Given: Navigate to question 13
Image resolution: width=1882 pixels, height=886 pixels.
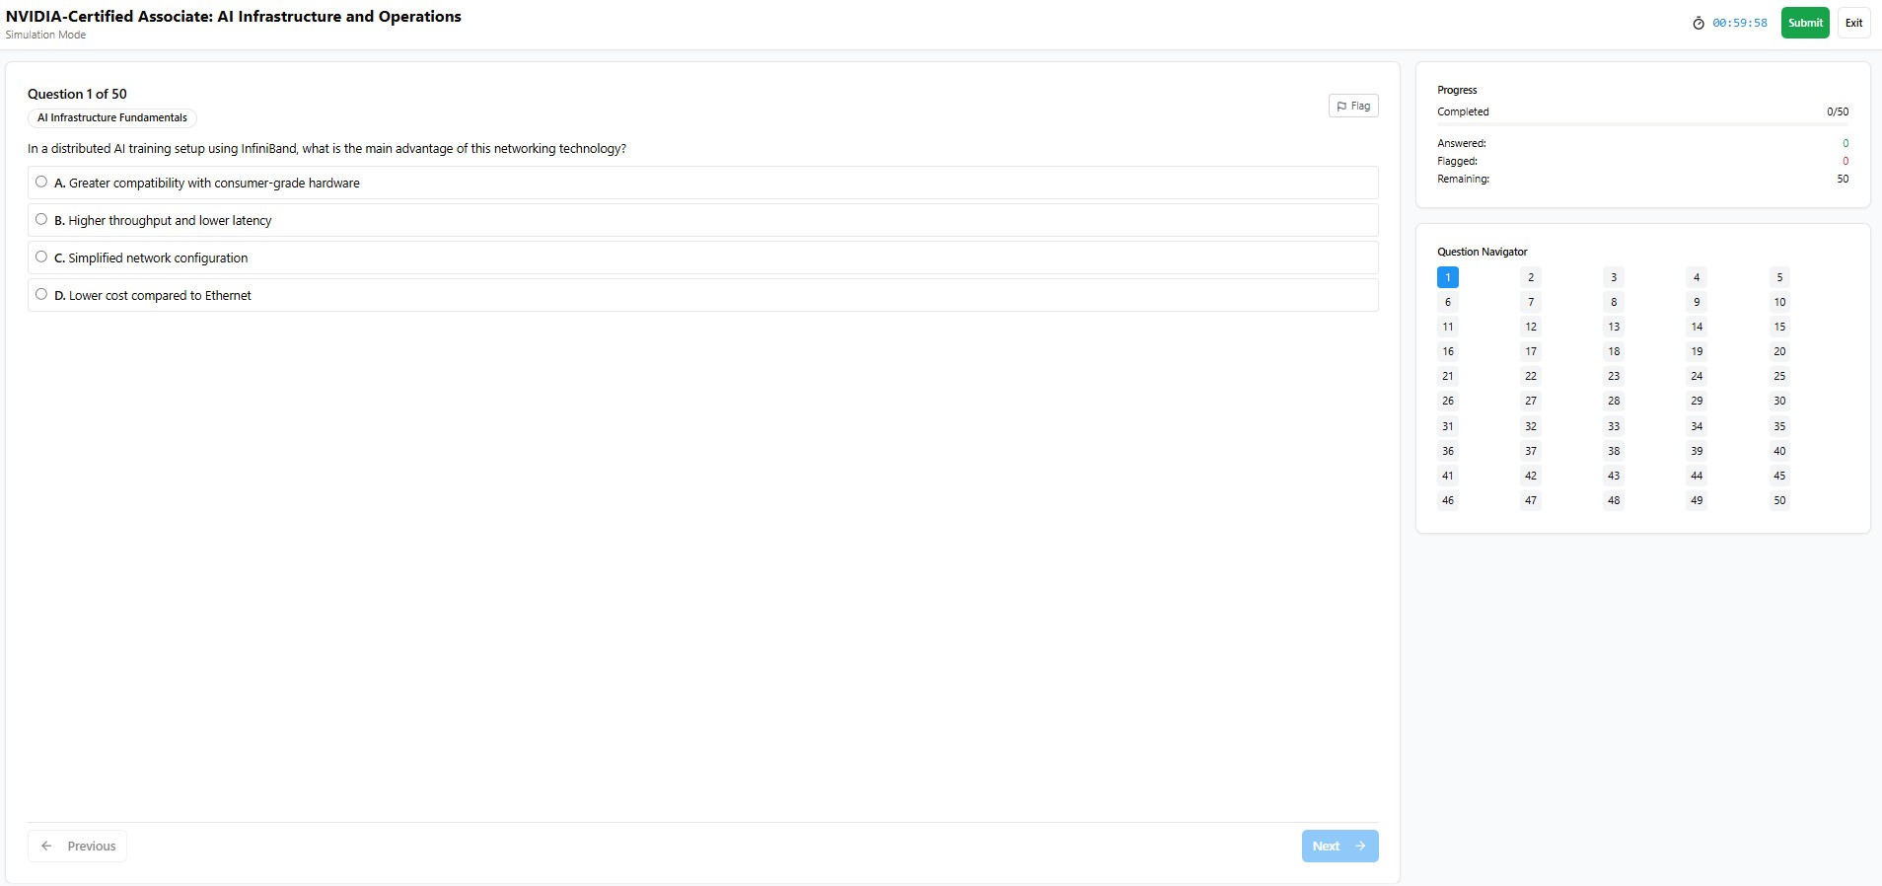Looking at the screenshot, I should coord(1613,327).
